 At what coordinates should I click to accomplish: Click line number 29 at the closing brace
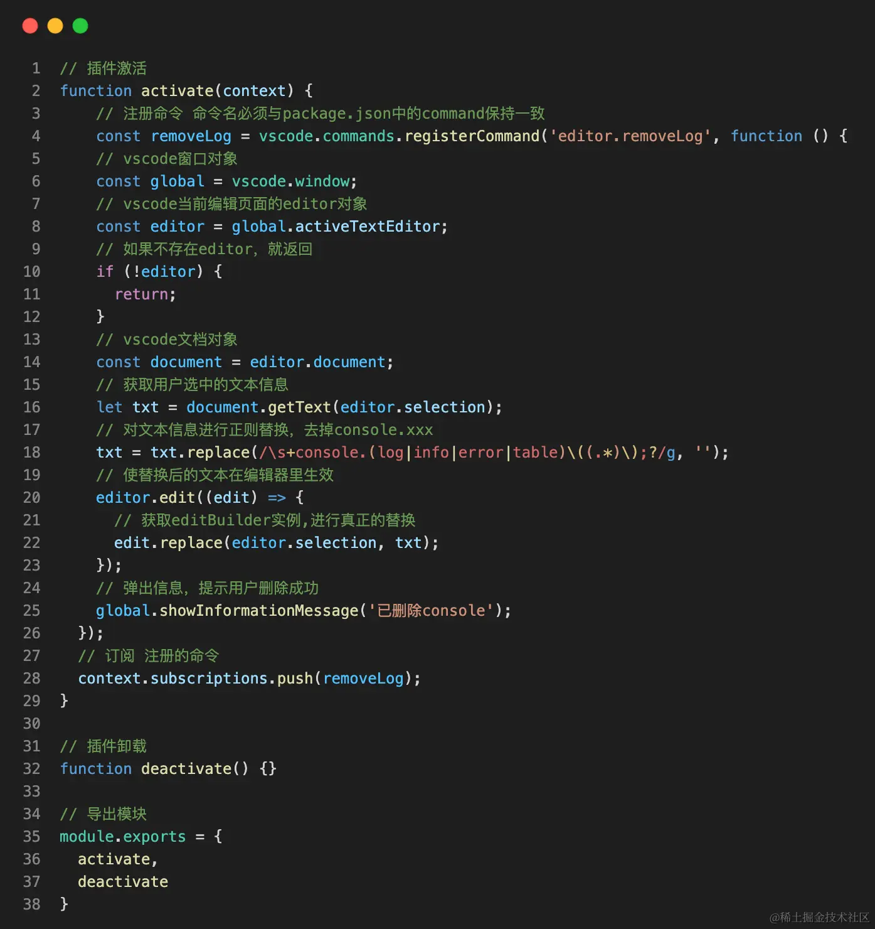31,701
